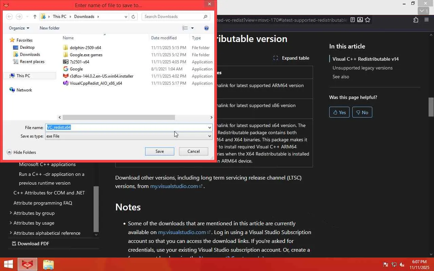Select the dolphin-2509-x64 folder

point(85,48)
